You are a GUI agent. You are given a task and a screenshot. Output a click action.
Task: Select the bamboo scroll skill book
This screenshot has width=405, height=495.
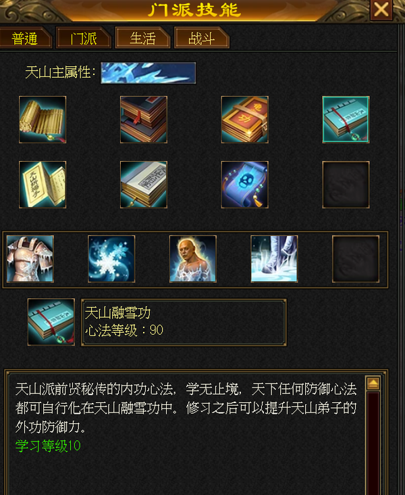click(43, 120)
